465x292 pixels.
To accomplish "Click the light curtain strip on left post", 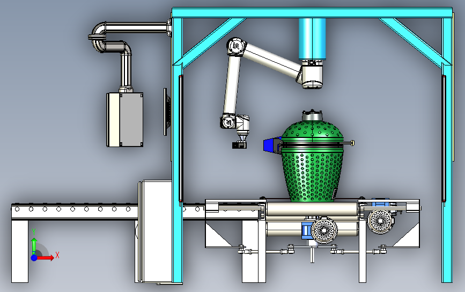I will coord(181,139).
